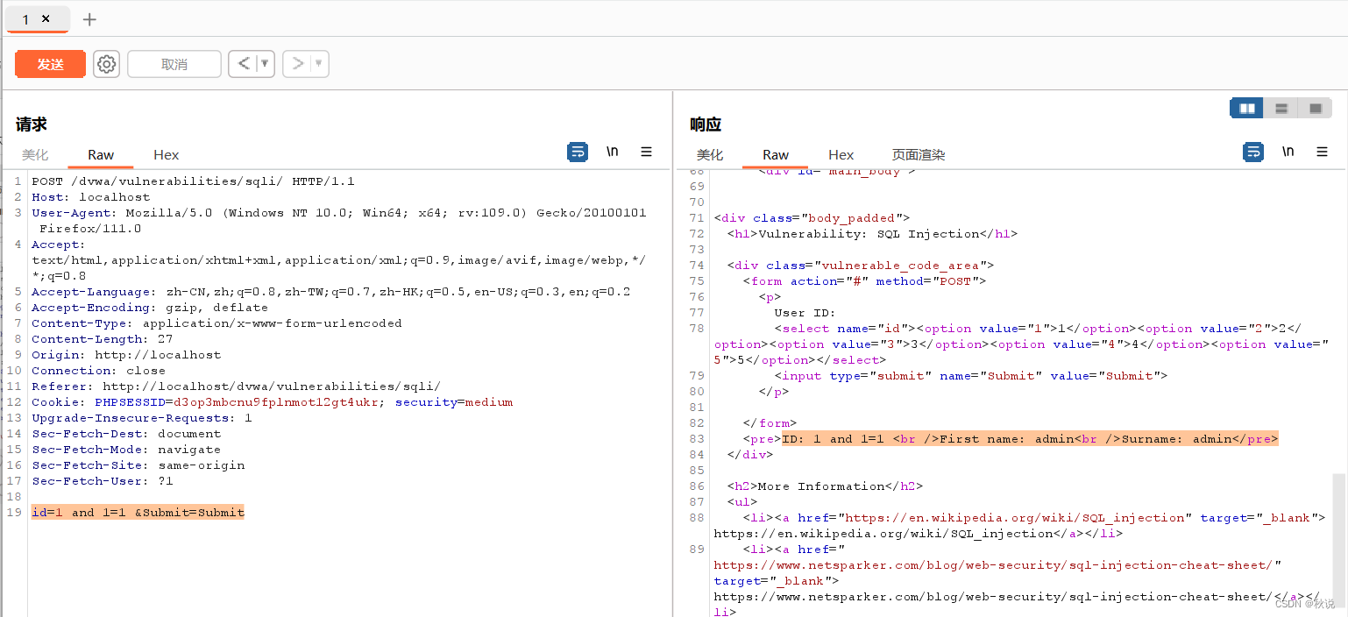Select combined single-pane layout icon
The width and height of the screenshot is (1348, 617).
pyautogui.click(x=1315, y=109)
